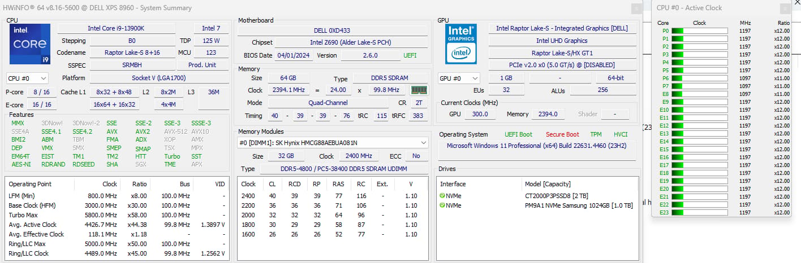Click the 125 W TDP value
This screenshot has height=263, width=801.
pyautogui.click(x=211, y=41)
